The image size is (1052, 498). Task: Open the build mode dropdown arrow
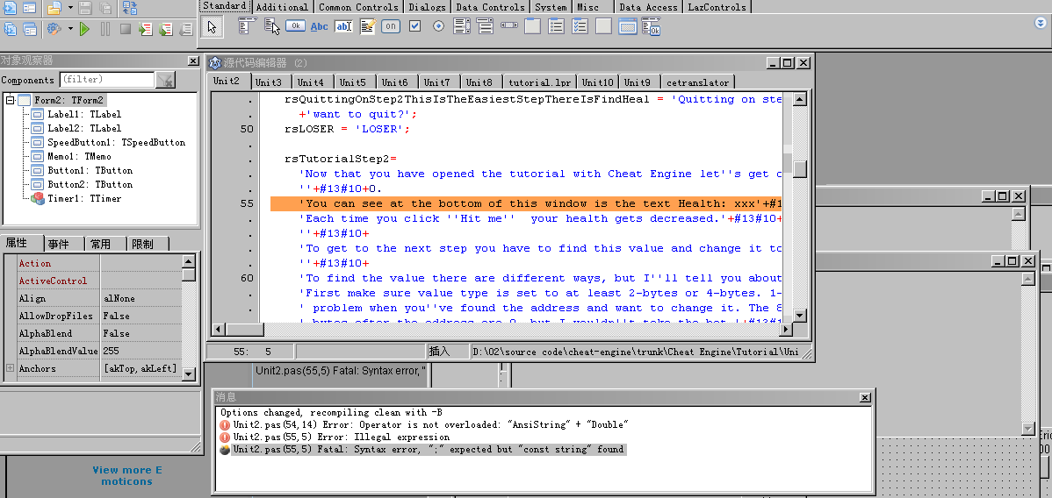(x=69, y=29)
